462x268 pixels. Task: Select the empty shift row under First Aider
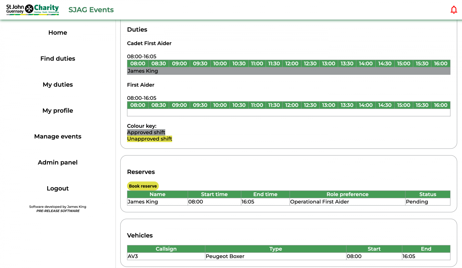[288, 112]
